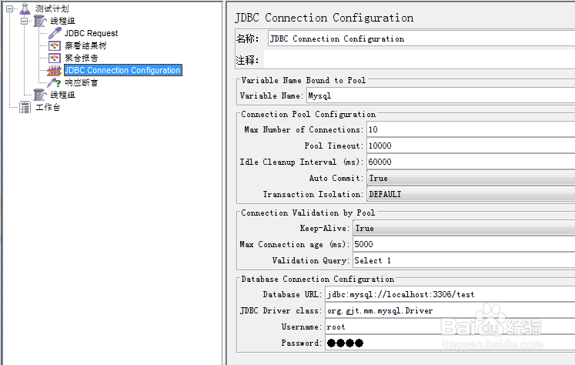Click the Database URL field

click(x=450, y=294)
